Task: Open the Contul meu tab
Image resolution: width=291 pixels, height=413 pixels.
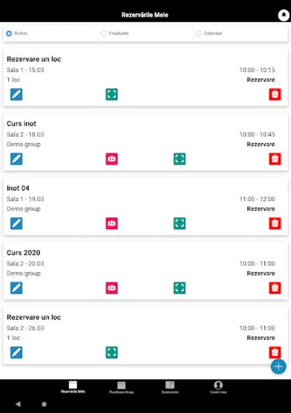Action: tap(218, 387)
